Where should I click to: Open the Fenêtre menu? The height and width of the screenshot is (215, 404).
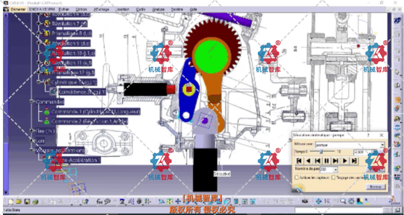(x=178, y=9)
